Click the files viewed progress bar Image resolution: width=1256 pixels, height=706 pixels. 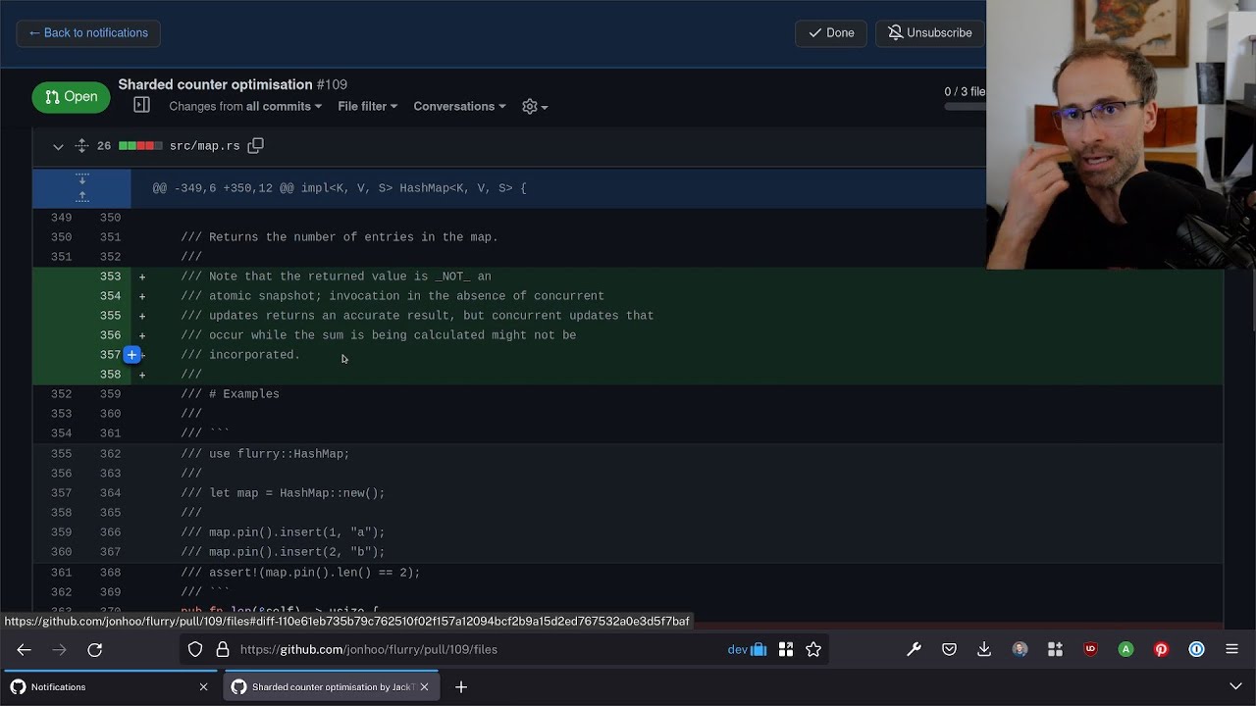coord(965,106)
